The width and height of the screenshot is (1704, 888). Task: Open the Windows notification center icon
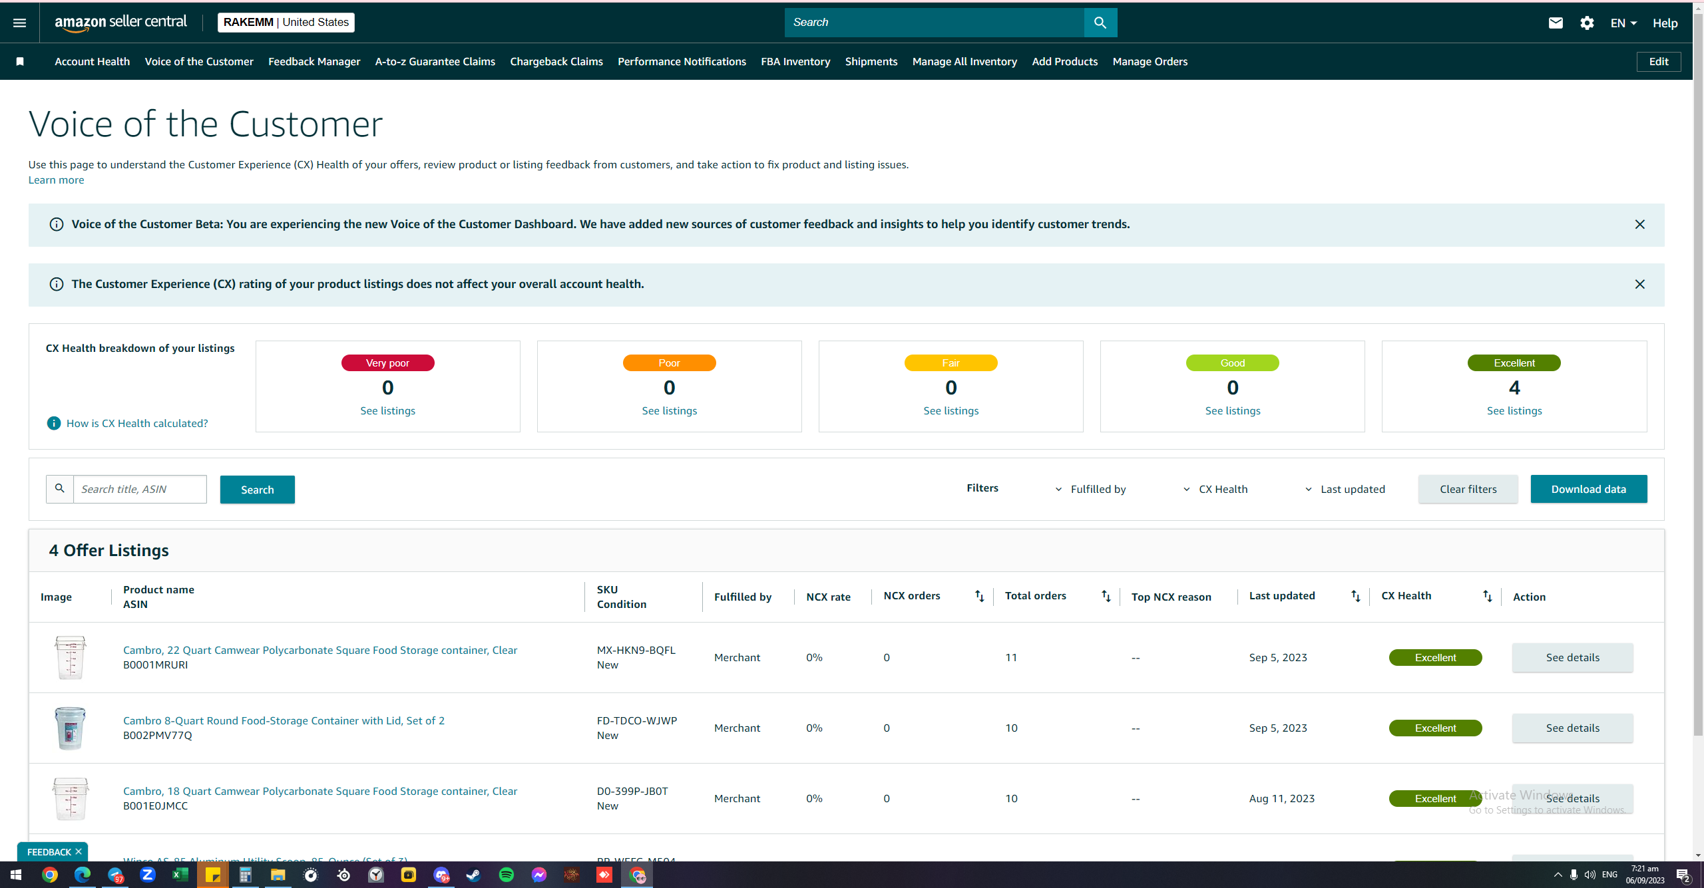pyautogui.click(x=1683, y=875)
